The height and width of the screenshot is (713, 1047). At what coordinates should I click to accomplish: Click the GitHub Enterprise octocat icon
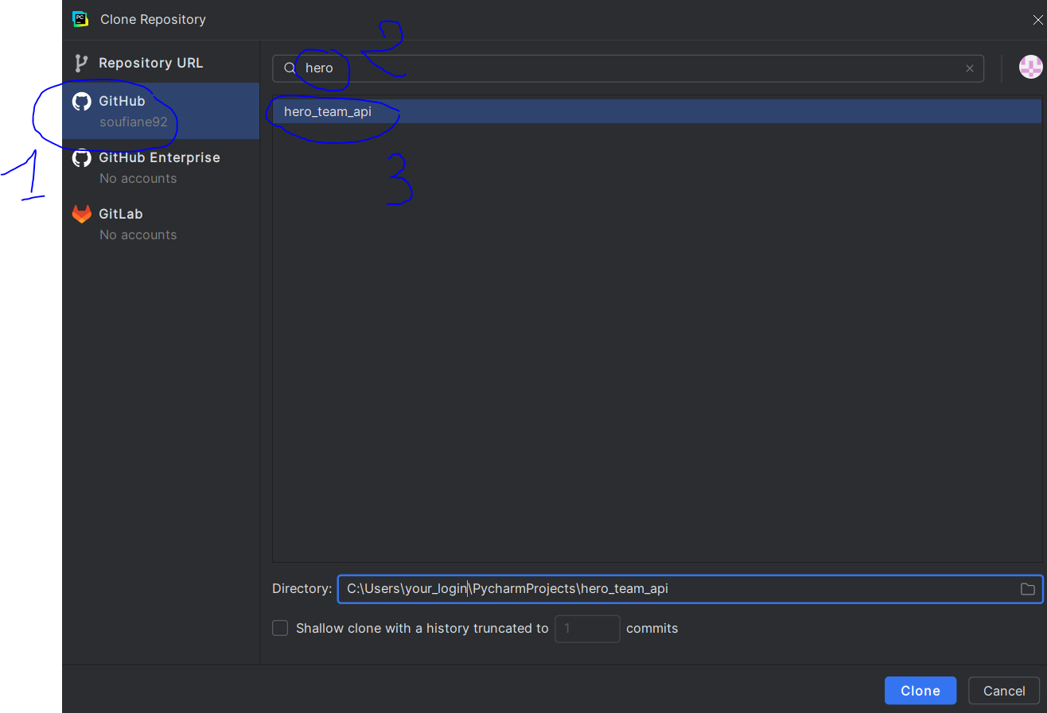[81, 158]
